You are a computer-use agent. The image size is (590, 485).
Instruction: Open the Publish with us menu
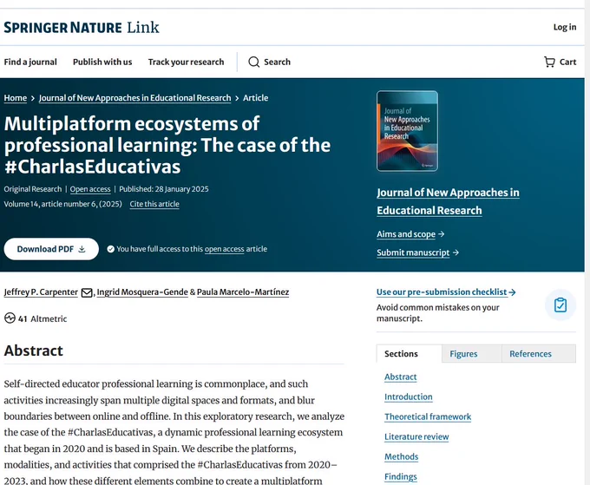(102, 62)
